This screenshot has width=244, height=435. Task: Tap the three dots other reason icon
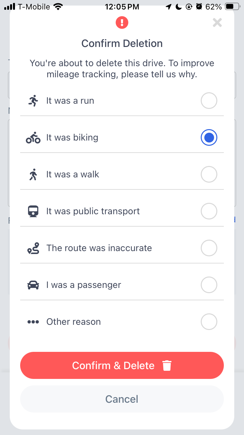click(33, 322)
